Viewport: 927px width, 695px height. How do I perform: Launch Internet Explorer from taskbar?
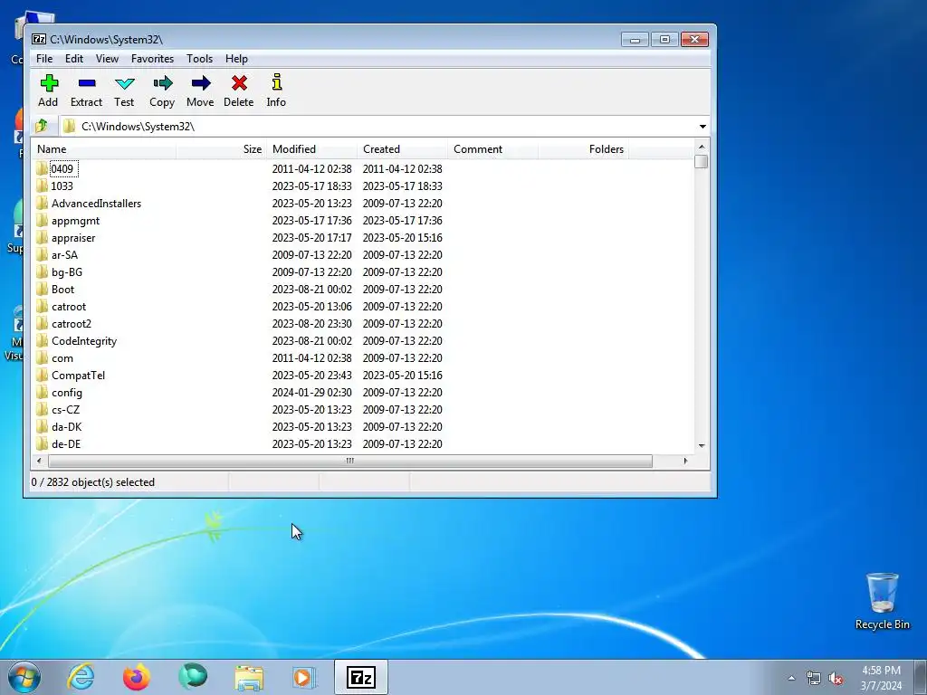[81, 677]
